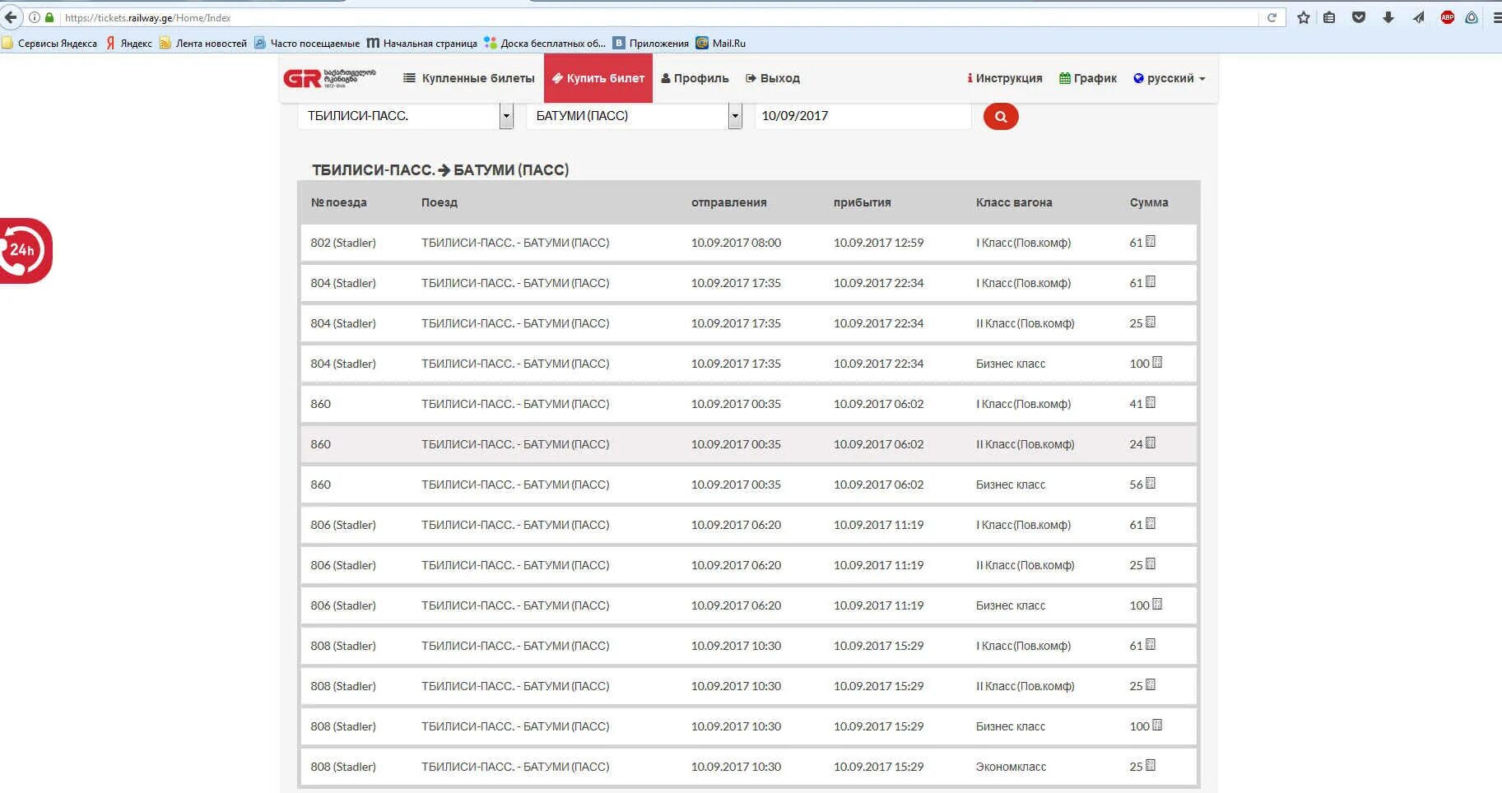The height and width of the screenshot is (793, 1502).
Task: Open the русский language dropdown
Action: tap(1170, 78)
